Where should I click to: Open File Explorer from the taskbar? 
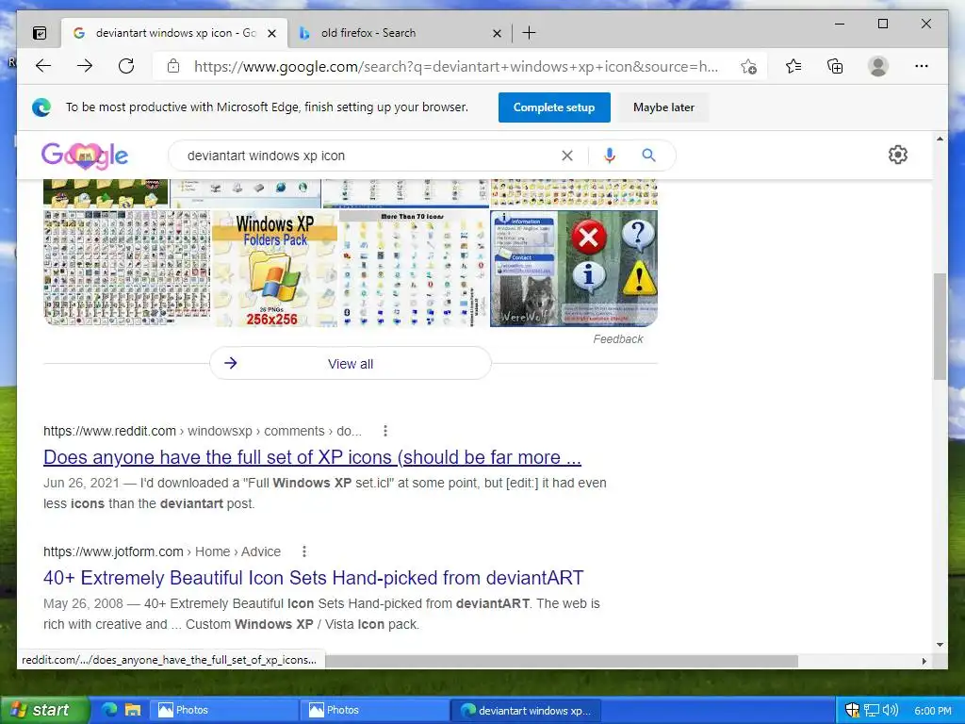[x=133, y=710]
